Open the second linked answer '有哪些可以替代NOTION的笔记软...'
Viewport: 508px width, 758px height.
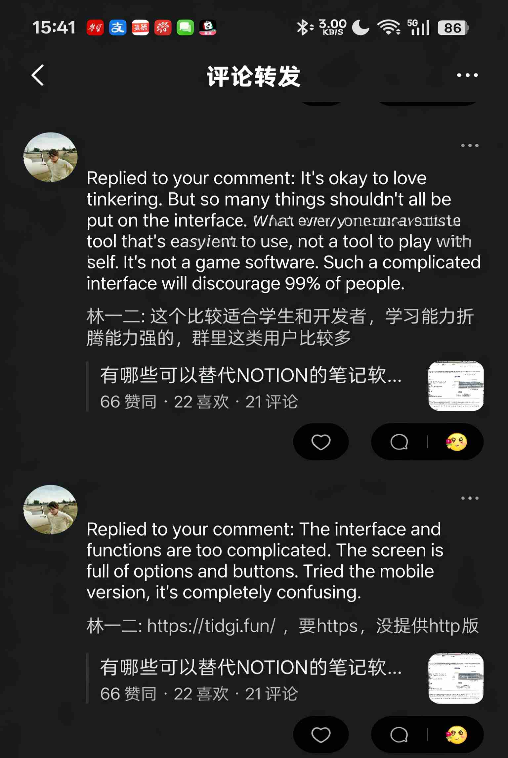(x=251, y=667)
